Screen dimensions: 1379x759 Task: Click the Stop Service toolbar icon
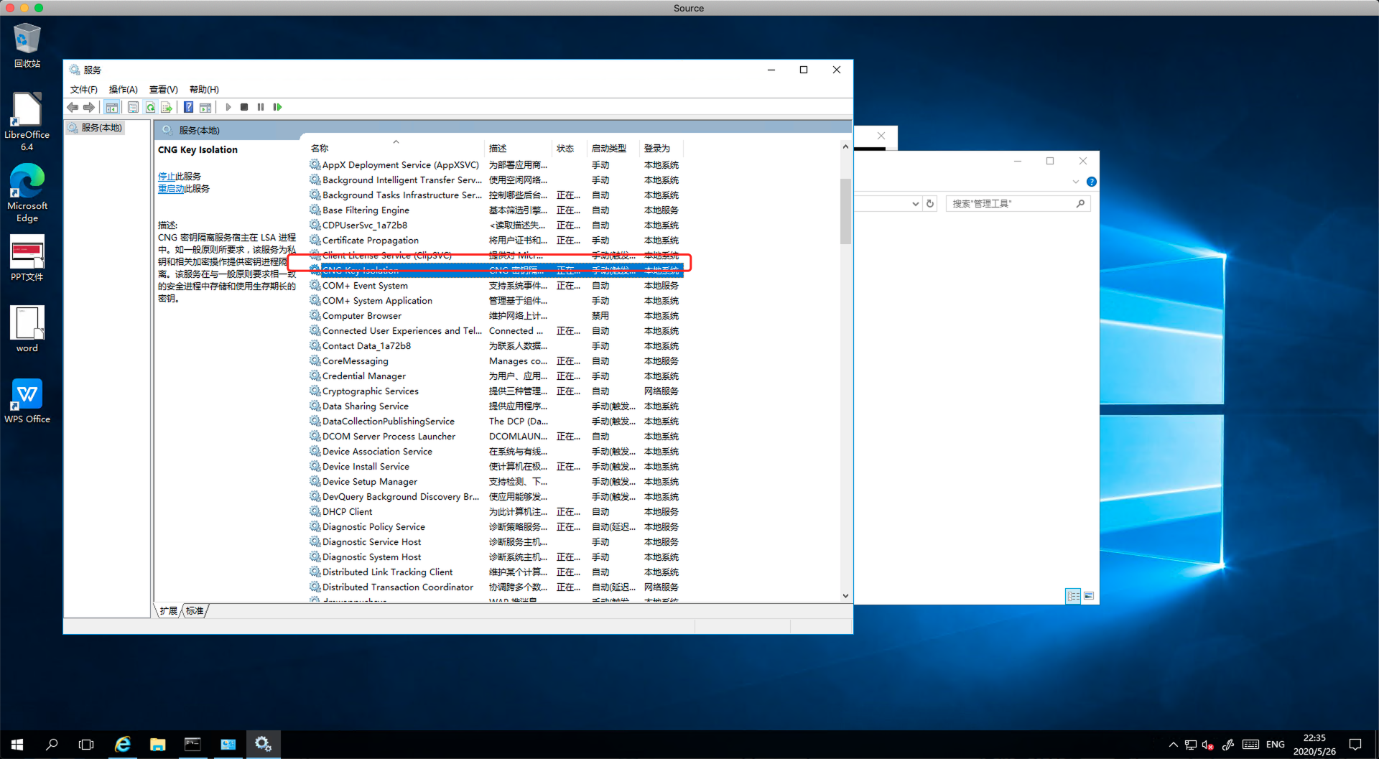(244, 108)
